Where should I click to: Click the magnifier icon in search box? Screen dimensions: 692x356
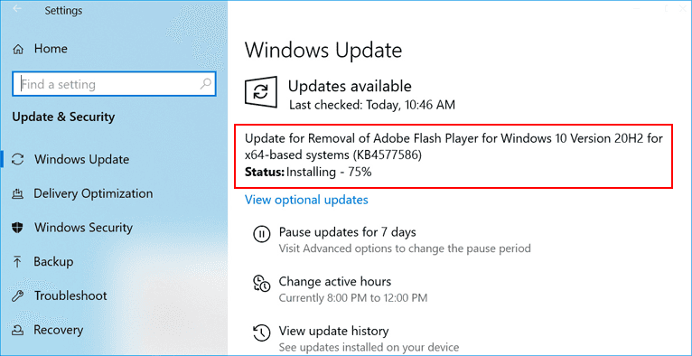206,83
